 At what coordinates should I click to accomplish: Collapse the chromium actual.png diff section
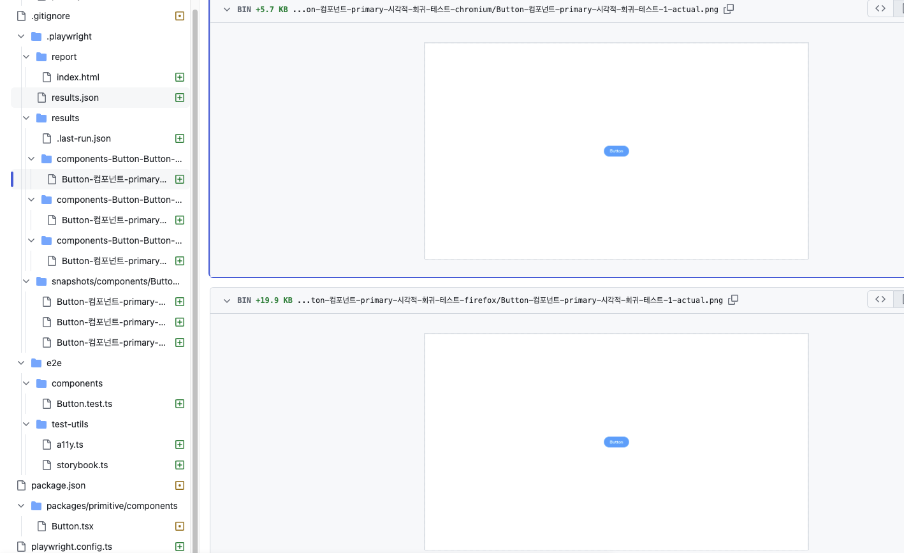(227, 10)
